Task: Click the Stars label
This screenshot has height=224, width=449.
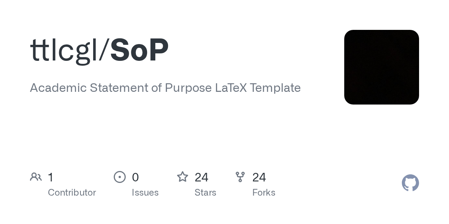Action: (x=205, y=193)
